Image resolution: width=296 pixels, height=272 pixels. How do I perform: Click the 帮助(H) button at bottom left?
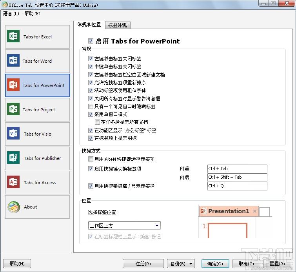17,263
